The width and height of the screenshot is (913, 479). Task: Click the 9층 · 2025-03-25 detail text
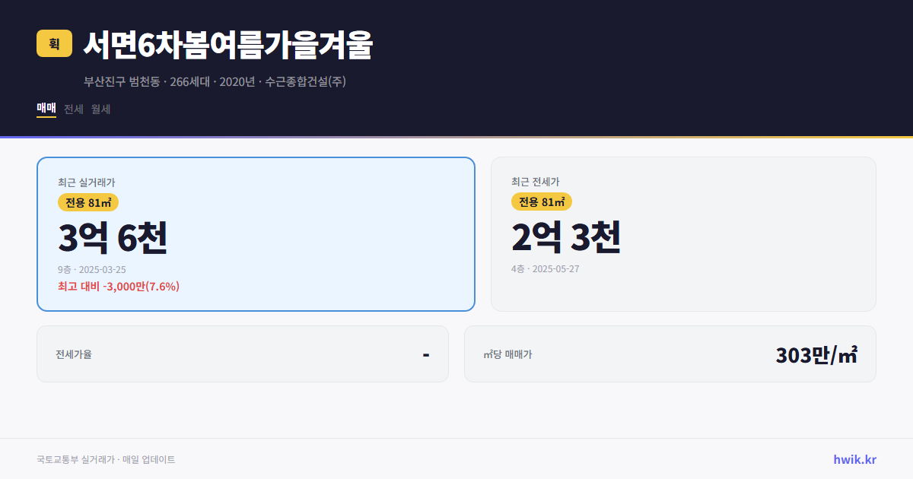click(x=91, y=269)
